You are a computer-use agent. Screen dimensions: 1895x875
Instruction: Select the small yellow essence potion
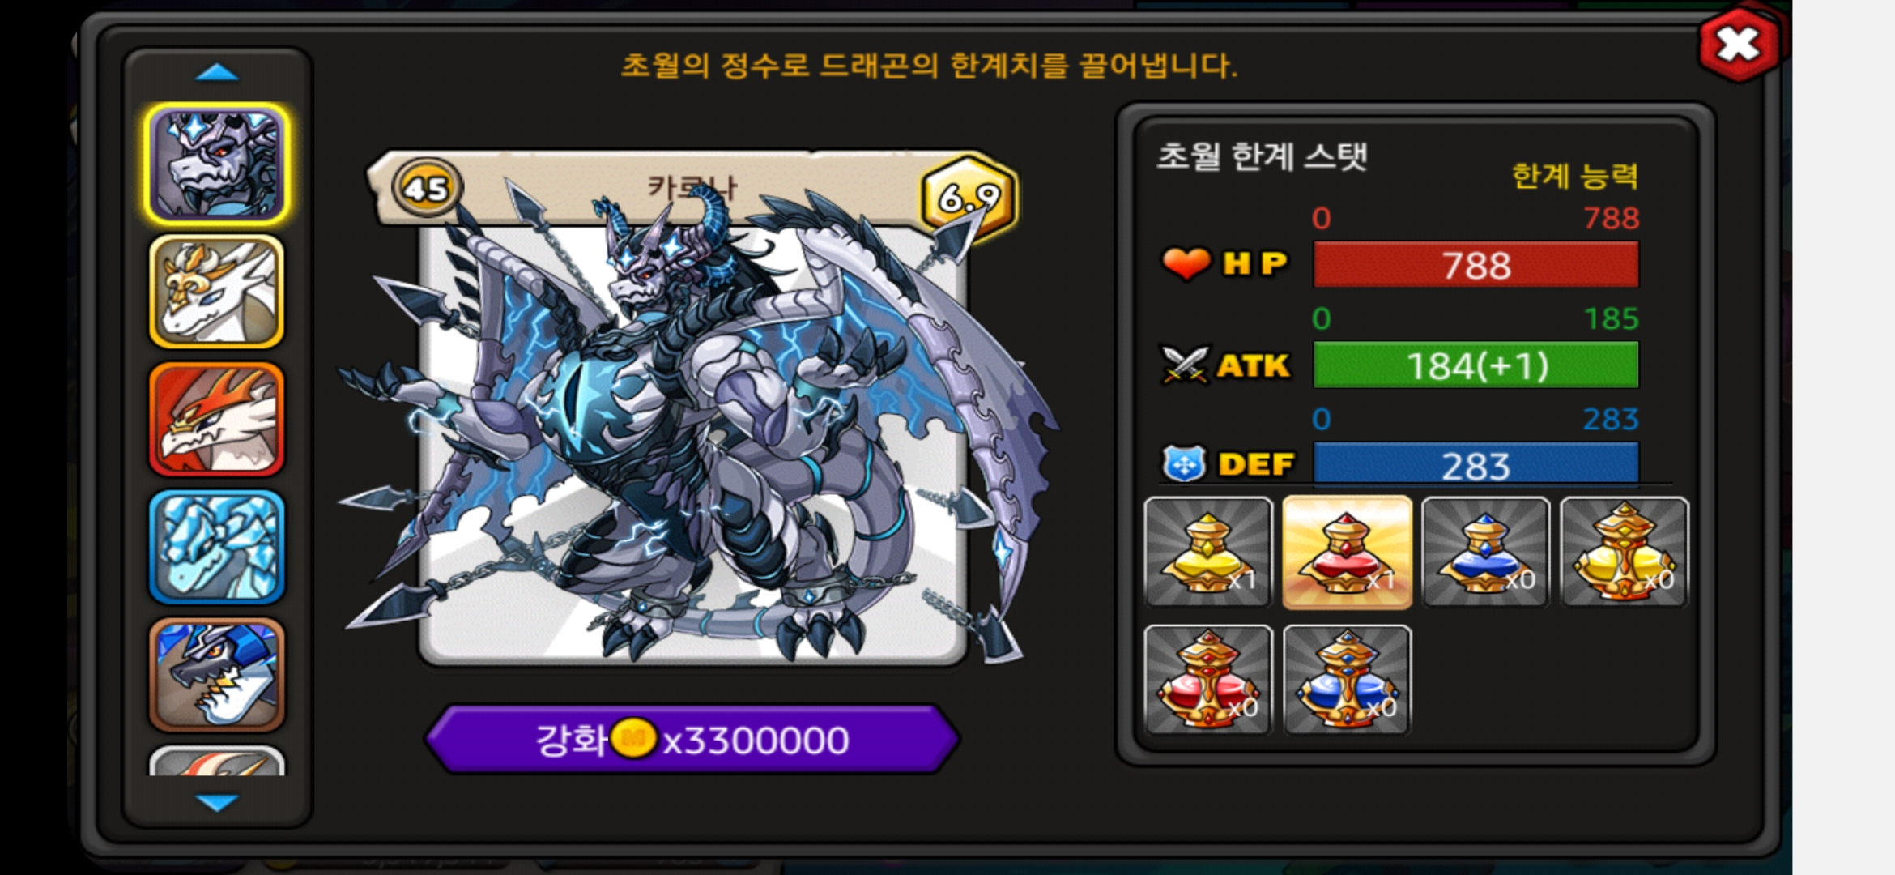(1208, 552)
